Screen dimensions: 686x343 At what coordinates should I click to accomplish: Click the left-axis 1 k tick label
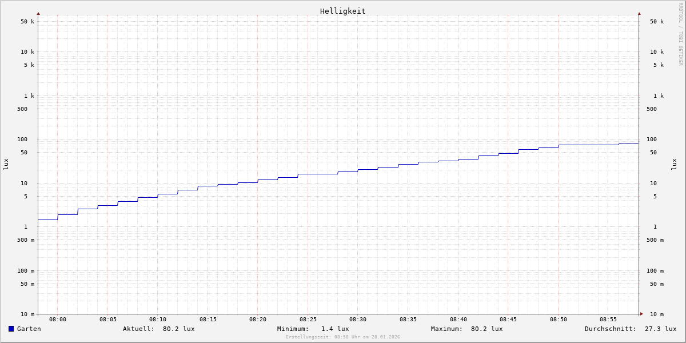click(29, 96)
